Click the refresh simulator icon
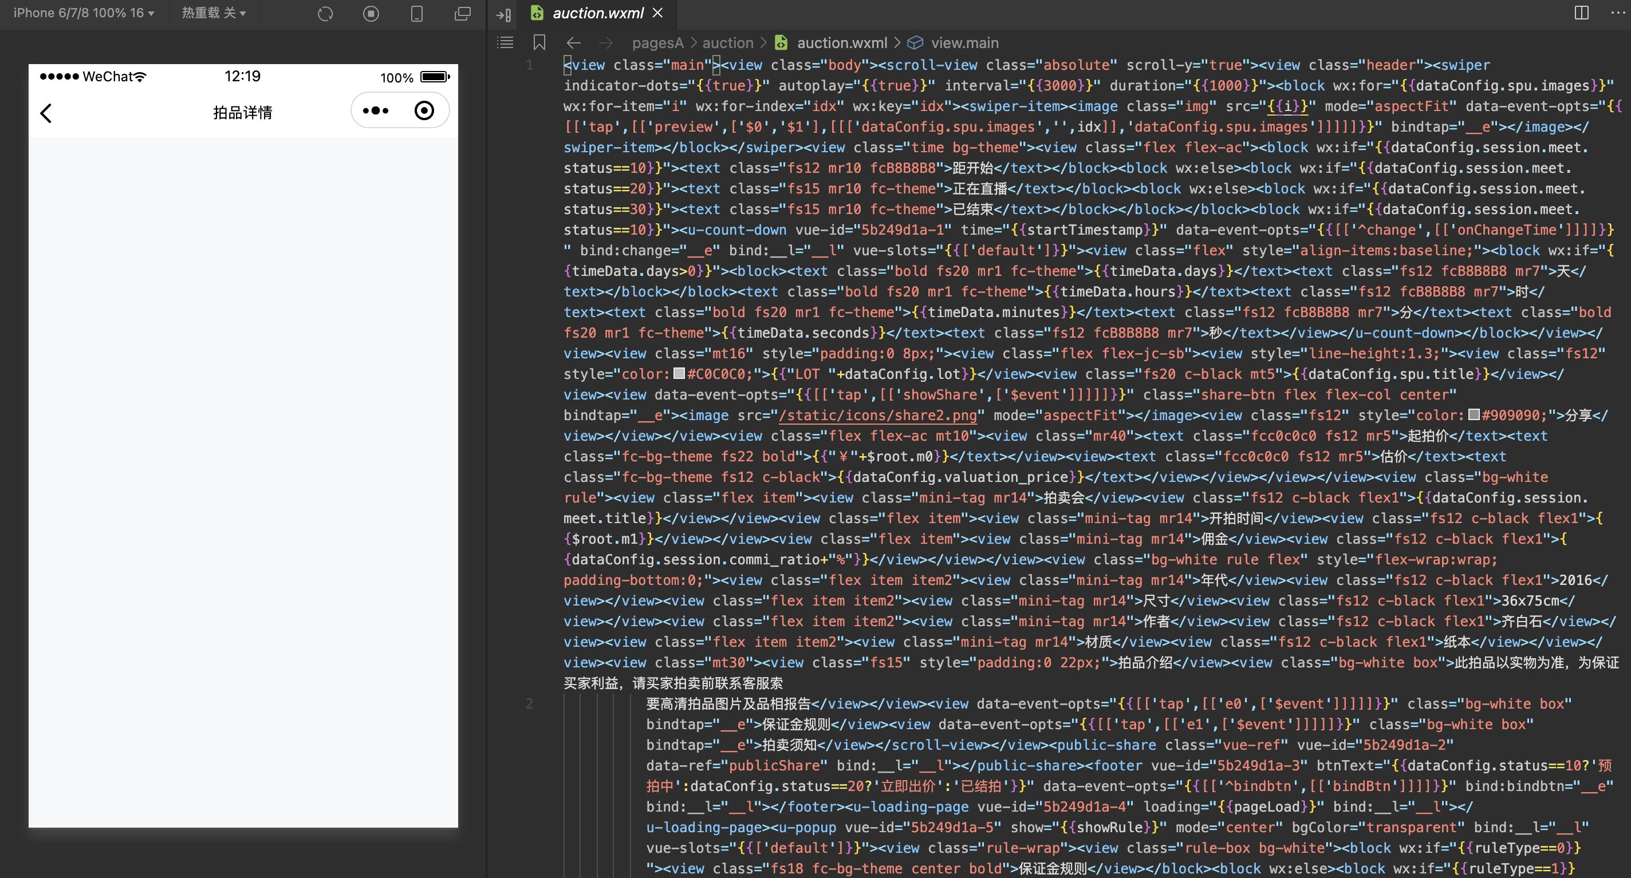Screen dimensions: 1631x878 click(325, 13)
